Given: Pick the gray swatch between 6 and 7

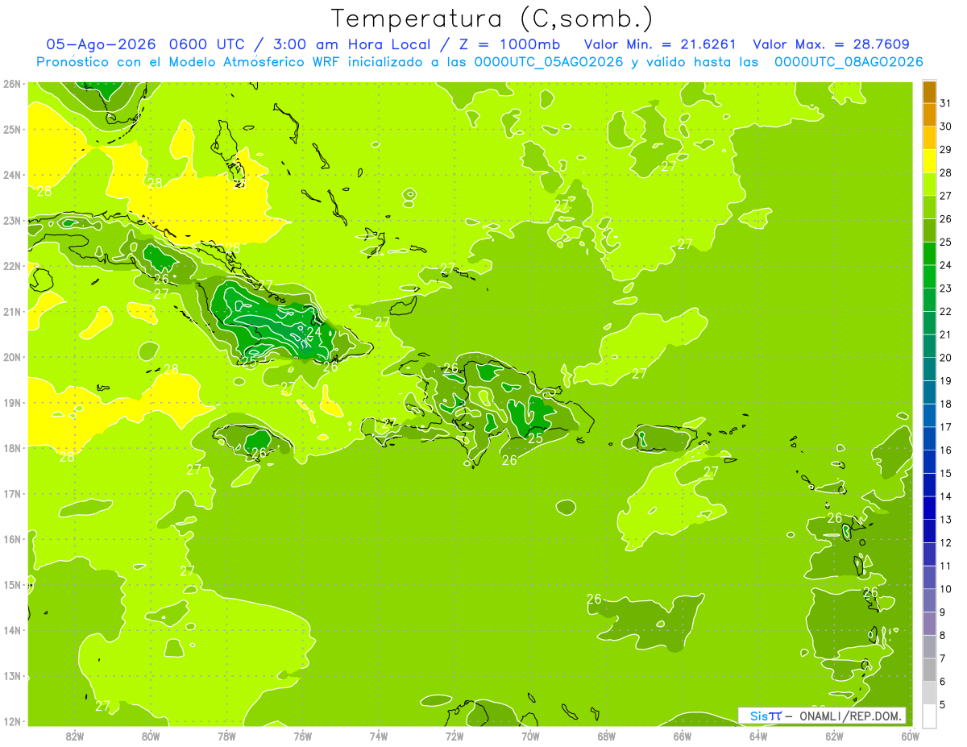Looking at the screenshot, I should (x=929, y=670).
